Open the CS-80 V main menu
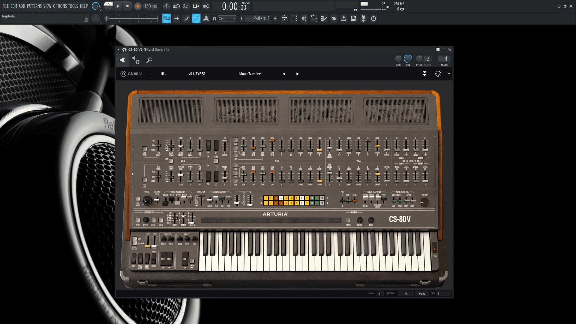Image resolution: width=576 pixels, height=324 pixels. coord(131,74)
